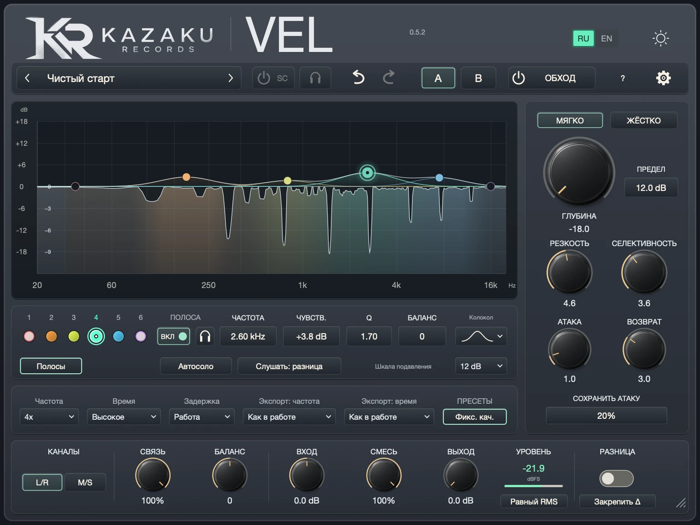The width and height of the screenshot is (700, 525).
Task: Open the 12 dB suppression scale dropdown
Action: pos(481,366)
